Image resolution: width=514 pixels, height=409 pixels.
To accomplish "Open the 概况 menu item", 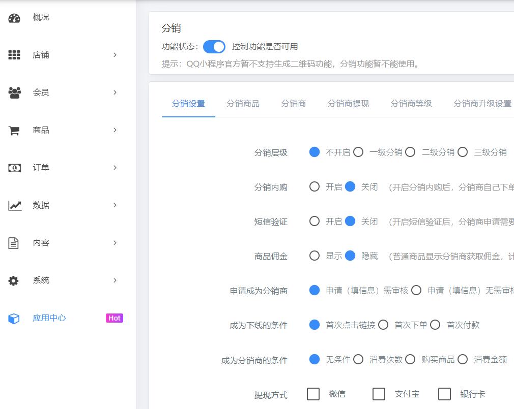I will pos(41,17).
